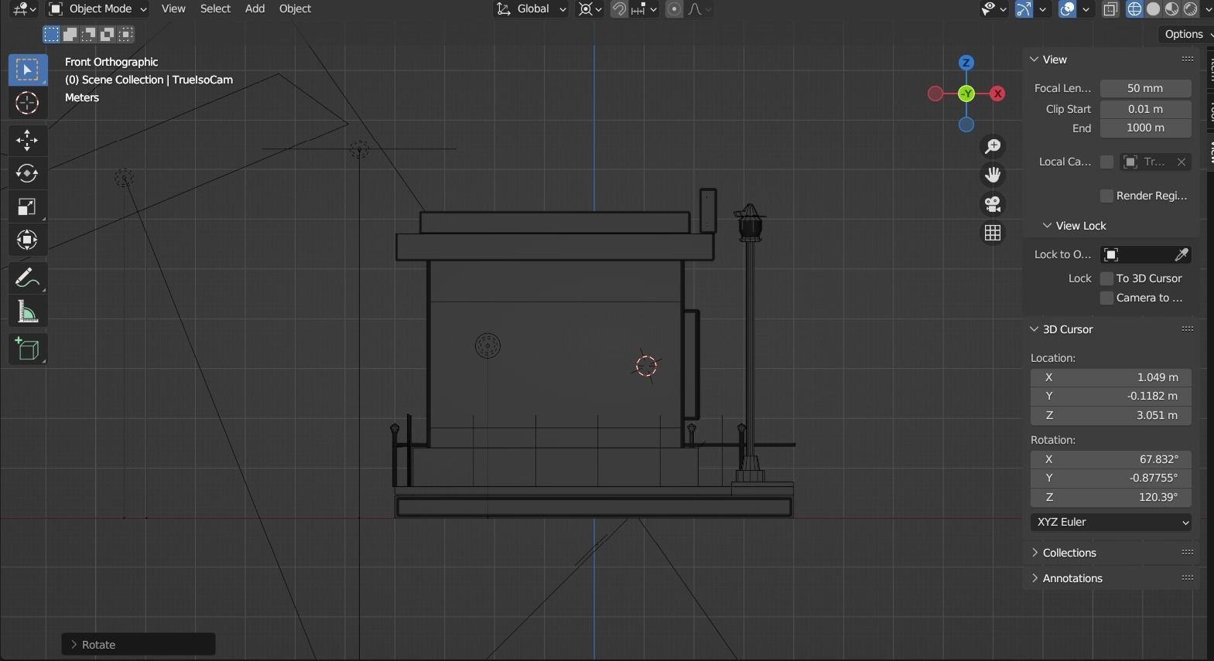Open the Select menu
Image resolution: width=1214 pixels, height=661 pixels.
coord(215,9)
